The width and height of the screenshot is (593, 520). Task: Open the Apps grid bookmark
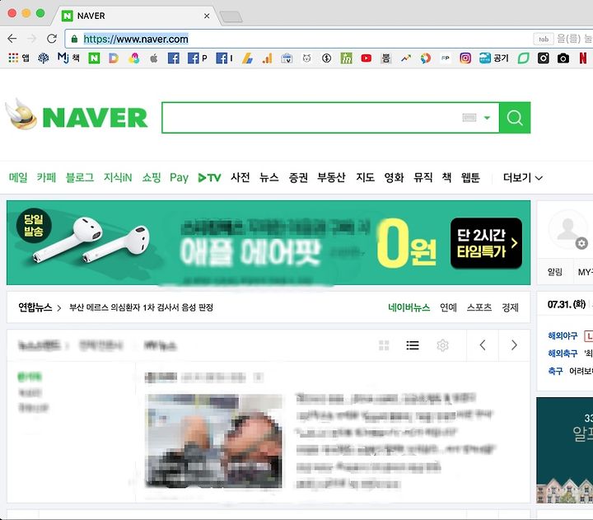[19, 58]
